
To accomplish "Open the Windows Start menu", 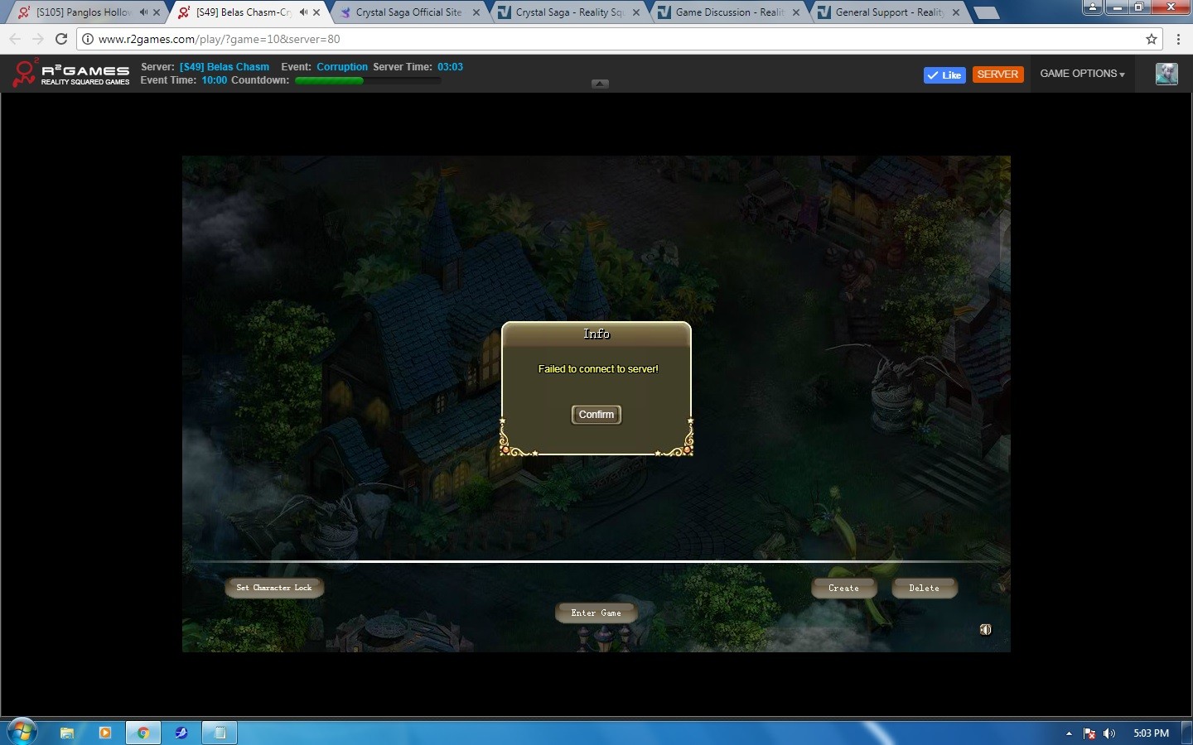I will tap(22, 732).
